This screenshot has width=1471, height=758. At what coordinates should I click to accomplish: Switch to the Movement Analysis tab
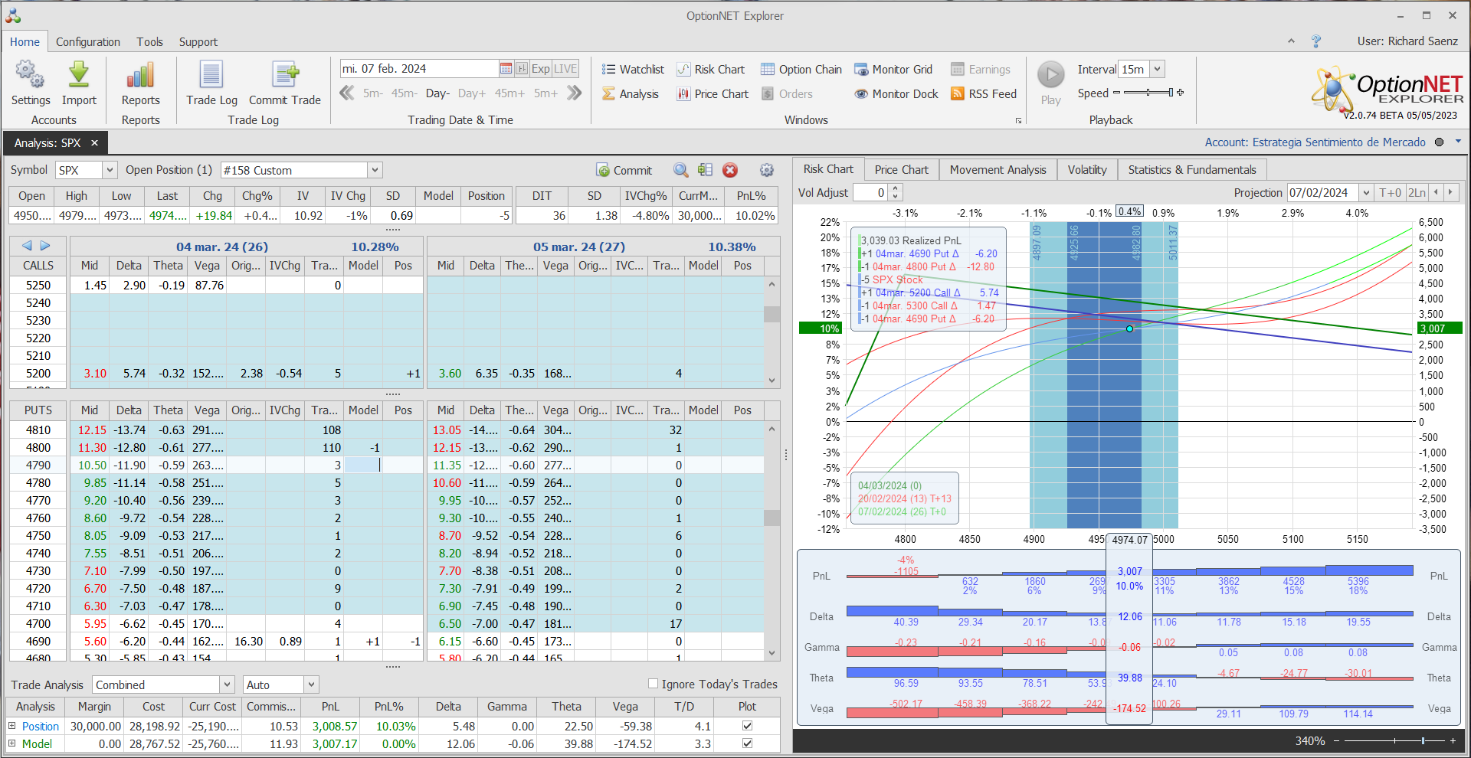(x=998, y=170)
